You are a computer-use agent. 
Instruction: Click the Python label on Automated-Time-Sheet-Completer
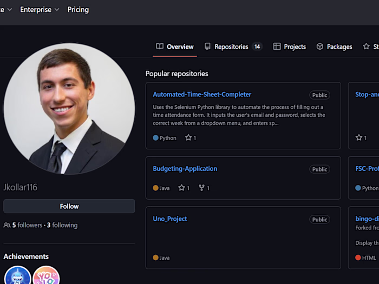[168, 138]
